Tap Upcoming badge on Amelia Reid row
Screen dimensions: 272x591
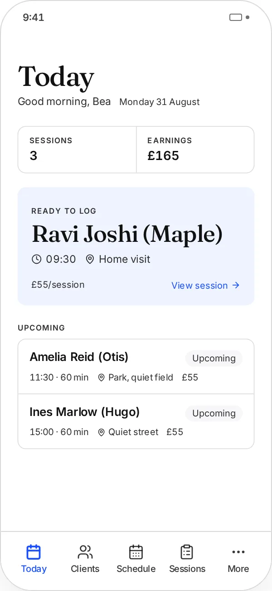[214, 358]
